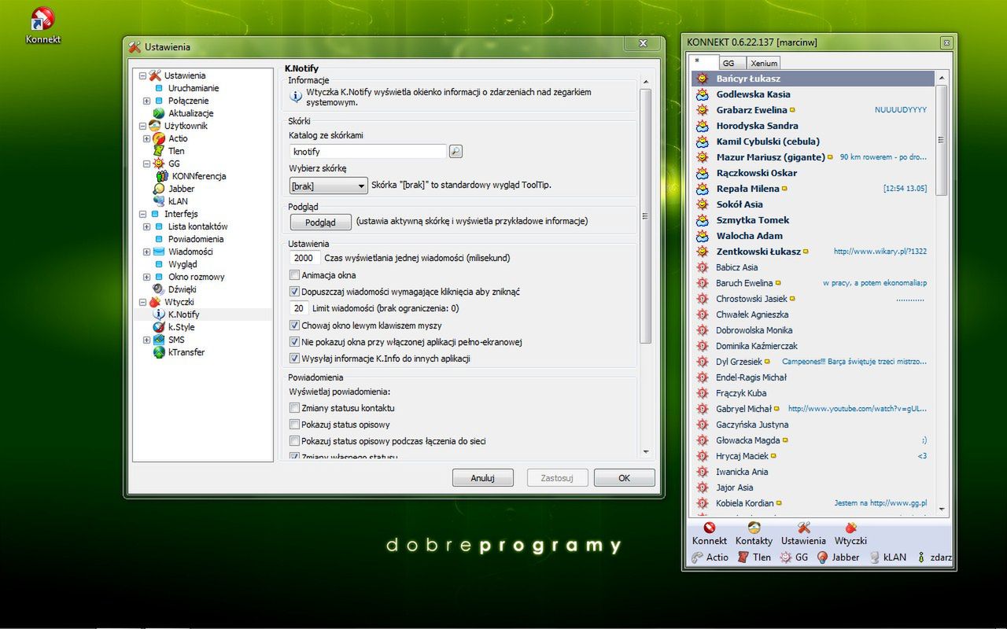This screenshot has height=629, width=1007.
Task: Collapse the GG tree node
Action: pyautogui.click(x=146, y=164)
